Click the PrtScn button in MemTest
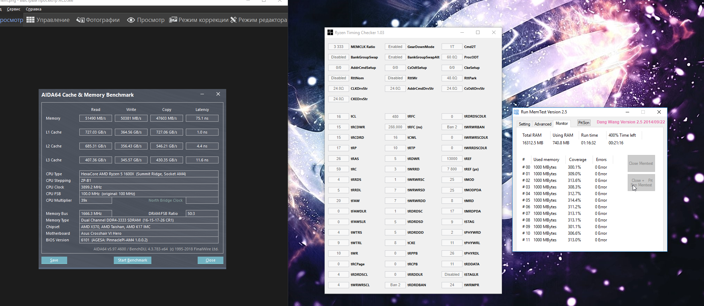This screenshot has width=704, height=306. [x=584, y=123]
